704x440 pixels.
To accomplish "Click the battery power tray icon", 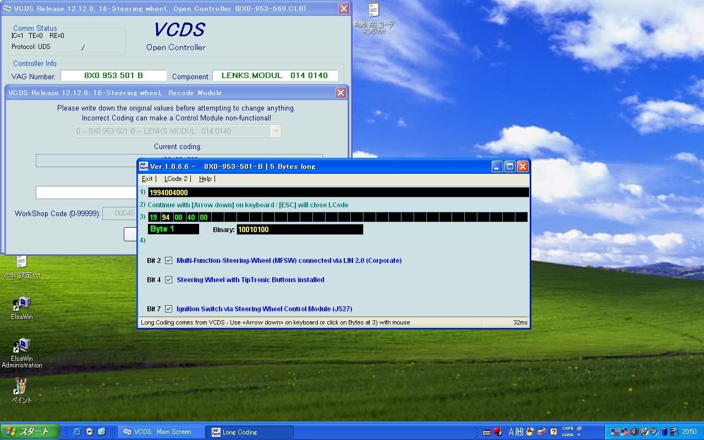I will pos(664,432).
